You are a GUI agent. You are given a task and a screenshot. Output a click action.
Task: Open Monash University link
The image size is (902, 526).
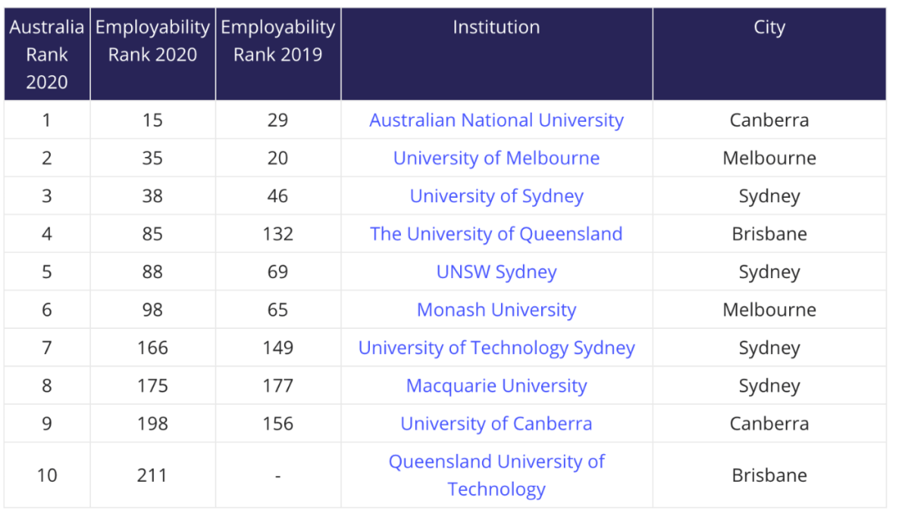click(x=496, y=310)
